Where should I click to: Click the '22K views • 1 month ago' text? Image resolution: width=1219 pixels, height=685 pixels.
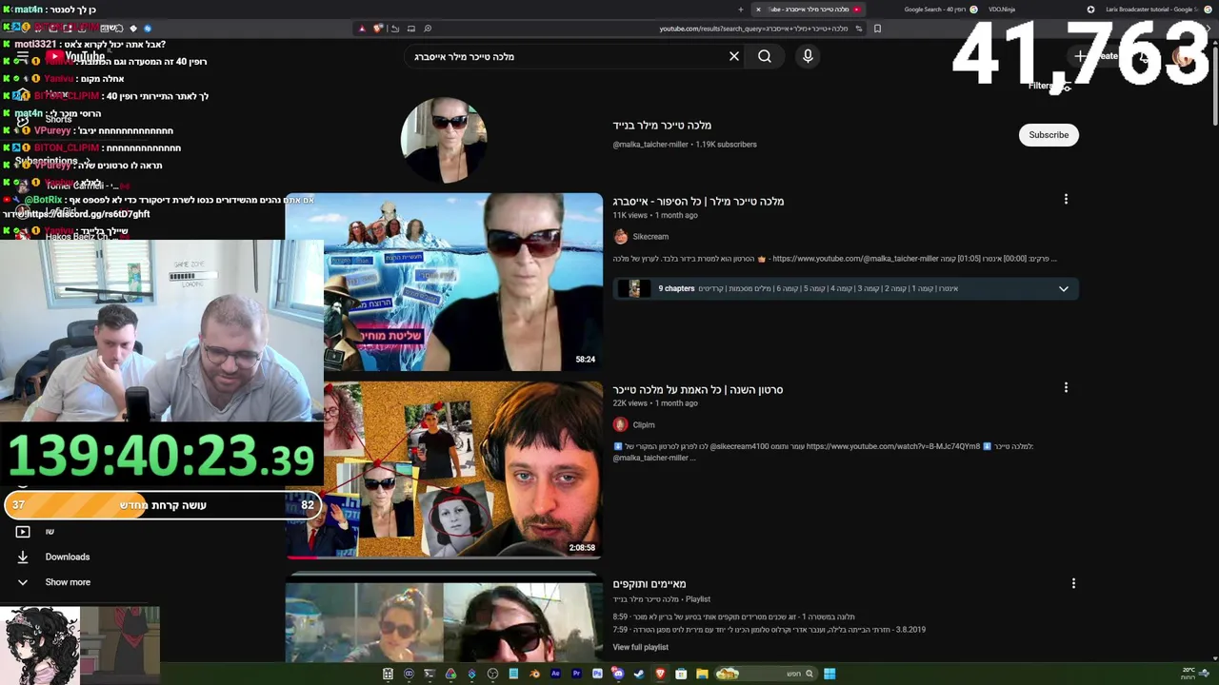(x=655, y=403)
